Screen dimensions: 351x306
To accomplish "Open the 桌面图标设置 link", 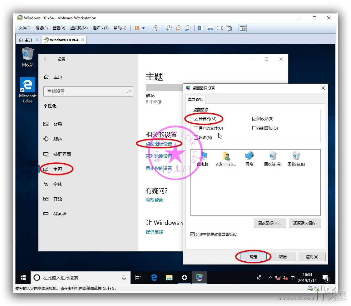I will pyautogui.click(x=159, y=144).
